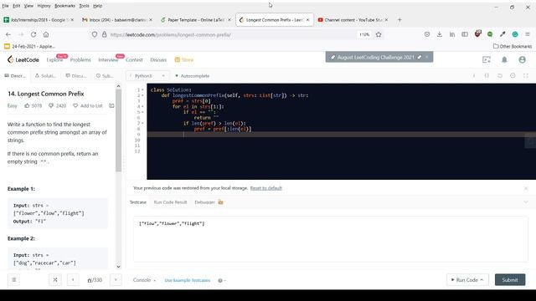Go to the previous problem
Screen dimensions: 536x301
click(73, 280)
